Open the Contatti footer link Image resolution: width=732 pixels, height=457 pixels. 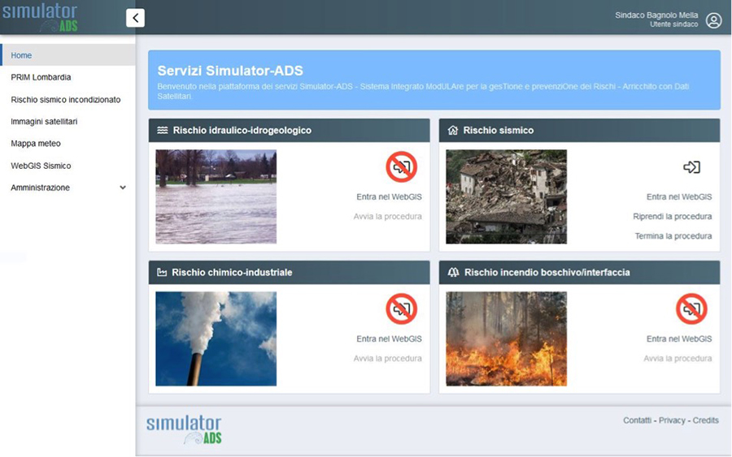[637, 420]
